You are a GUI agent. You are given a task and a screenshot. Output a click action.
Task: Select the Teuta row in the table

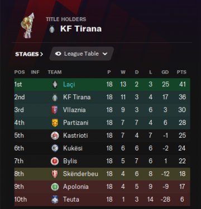pyautogui.click(x=102, y=200)
